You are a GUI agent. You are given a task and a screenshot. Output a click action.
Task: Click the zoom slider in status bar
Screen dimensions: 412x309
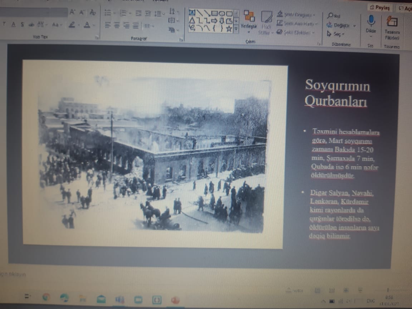(388, 290)
